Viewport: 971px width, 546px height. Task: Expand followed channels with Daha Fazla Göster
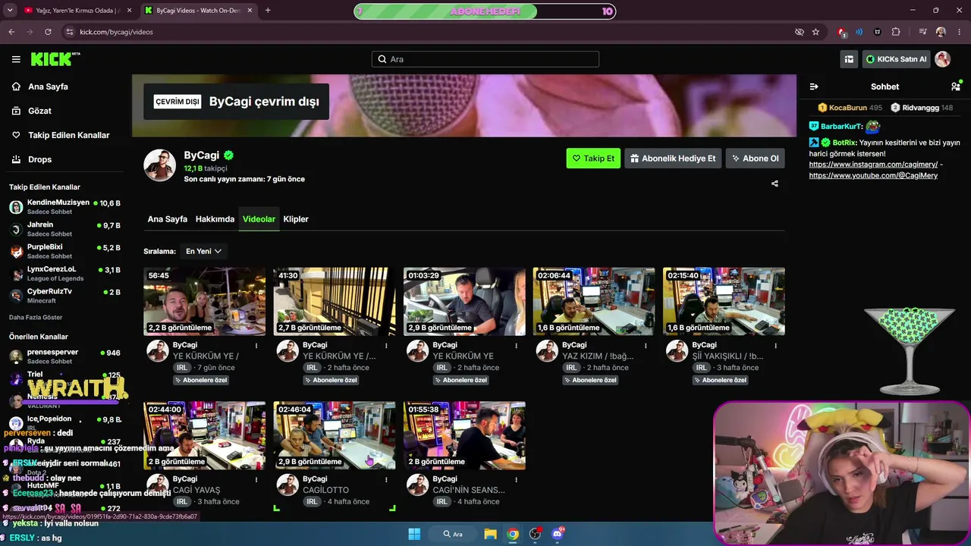(x=36, y=317)
